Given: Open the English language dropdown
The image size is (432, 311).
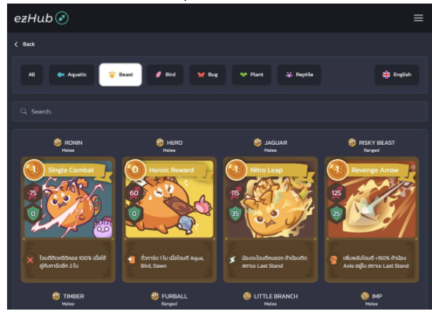Looking at the screenshot, I should (x=397, y=75).
